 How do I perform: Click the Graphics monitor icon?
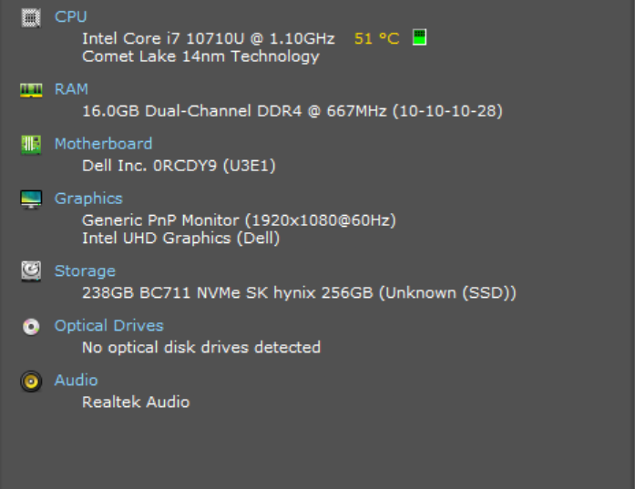click(31, 199)
